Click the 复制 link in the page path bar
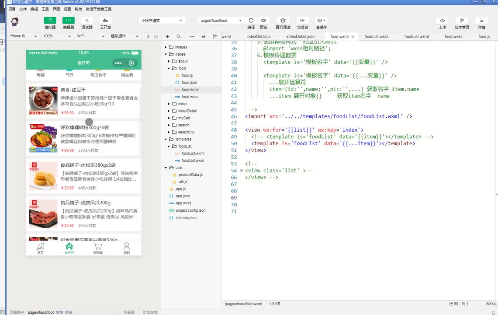The width and height of the screenshot is (498, 315). point(59,312)
